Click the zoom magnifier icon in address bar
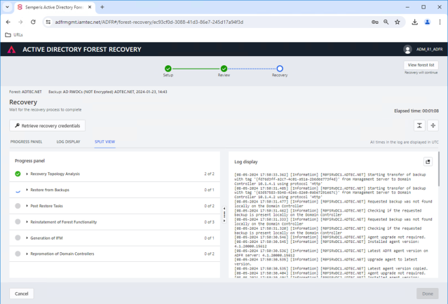 [386, 22]
